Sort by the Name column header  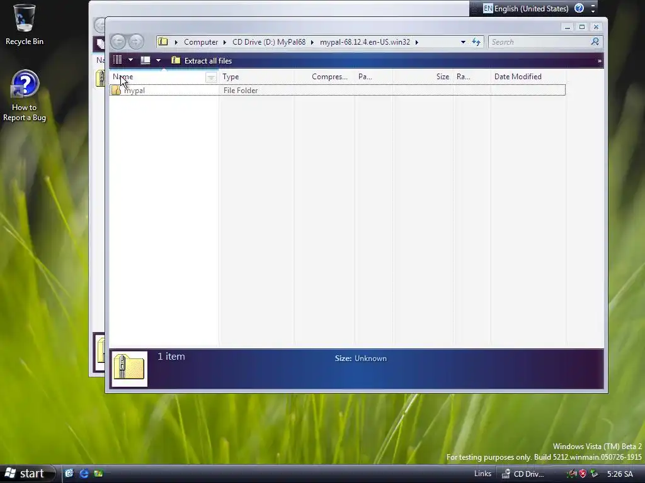[x=158, y=77]
